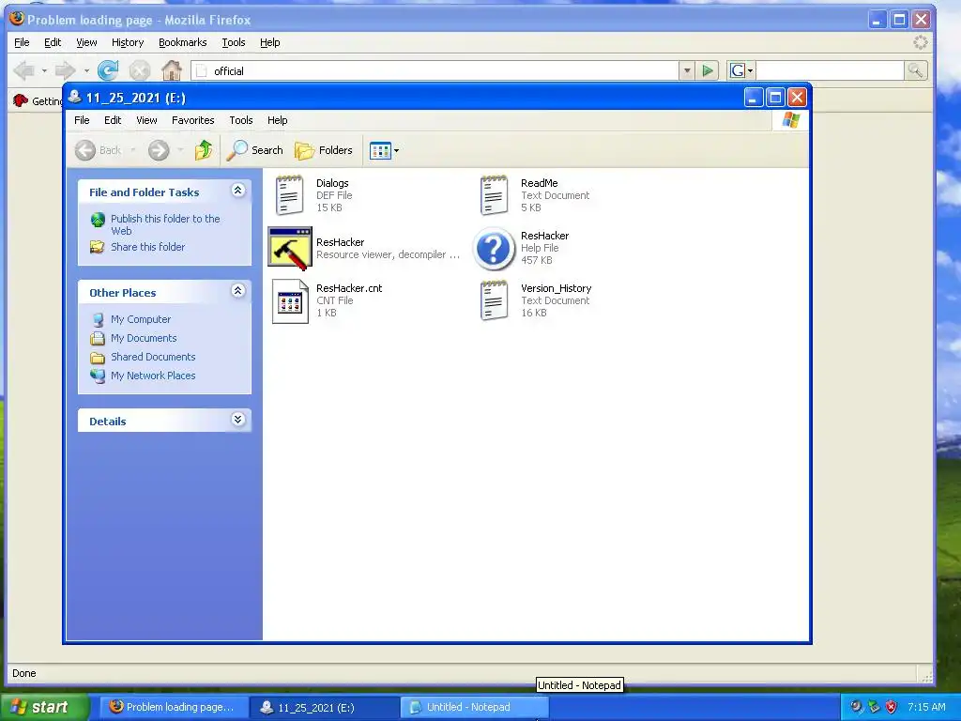
Task: Click the red shield security tray icon
Action: pyautogui.click(x=892, y=707)
